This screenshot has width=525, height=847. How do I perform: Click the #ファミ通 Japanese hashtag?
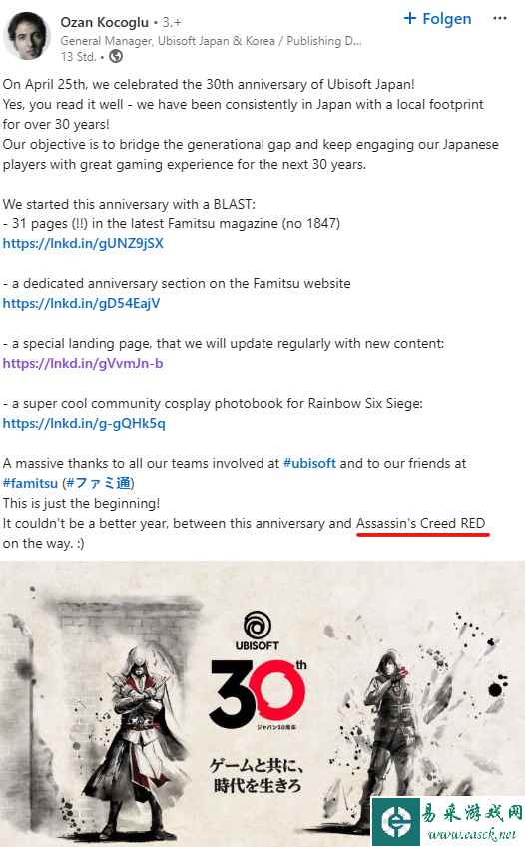click(98, 483)
